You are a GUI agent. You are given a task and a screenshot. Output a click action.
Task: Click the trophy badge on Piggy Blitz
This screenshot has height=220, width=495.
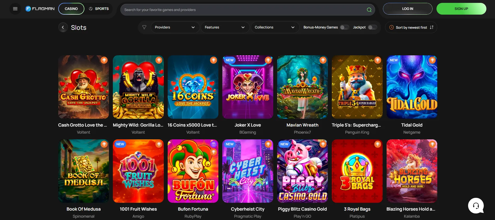(323, 144)
